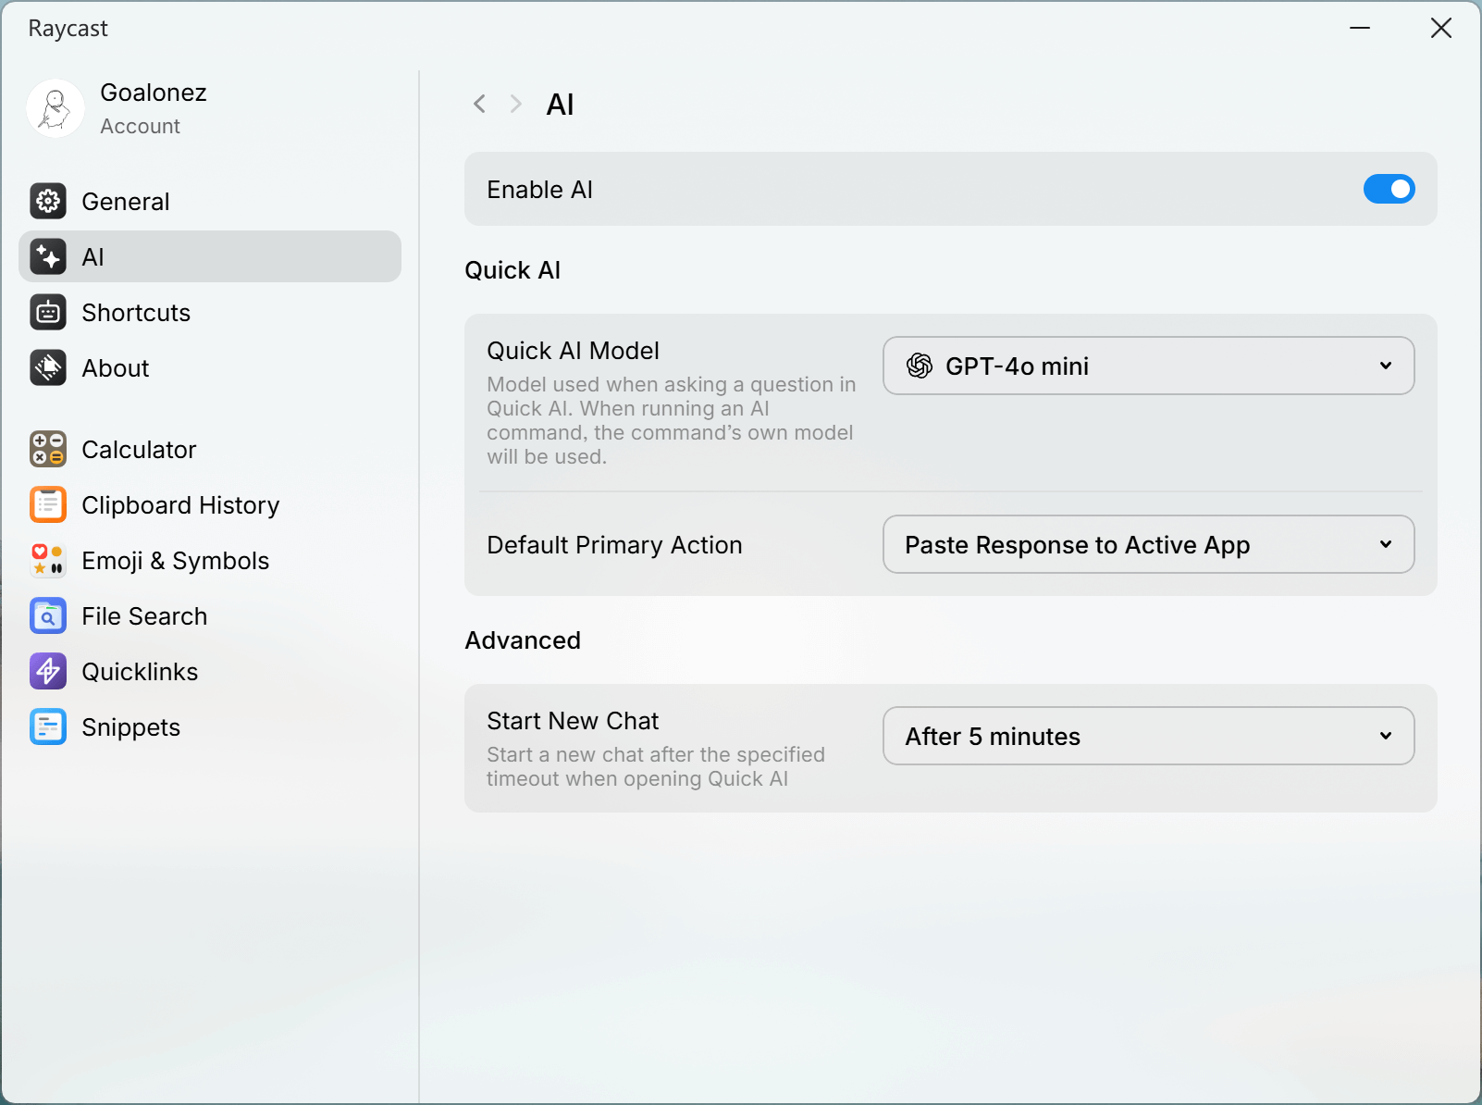Select the Snippets sidebar item label
Screen dimensions: 1482x1105
pyautogui.click(x=130, y=727)
